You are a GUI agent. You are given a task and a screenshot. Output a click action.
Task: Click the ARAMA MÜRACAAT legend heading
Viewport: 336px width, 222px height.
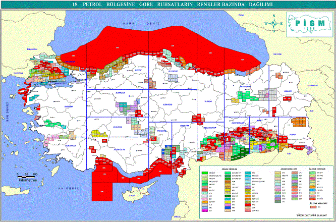286,169
